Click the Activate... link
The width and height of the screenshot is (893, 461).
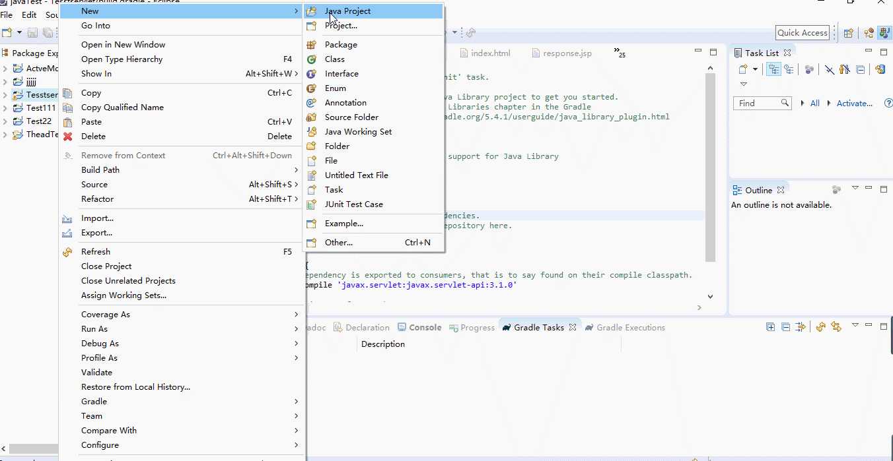pyautogui.click(x=855, y=104)
